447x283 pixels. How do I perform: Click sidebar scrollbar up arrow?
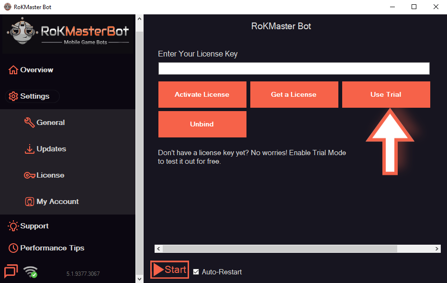click(139, 19)
